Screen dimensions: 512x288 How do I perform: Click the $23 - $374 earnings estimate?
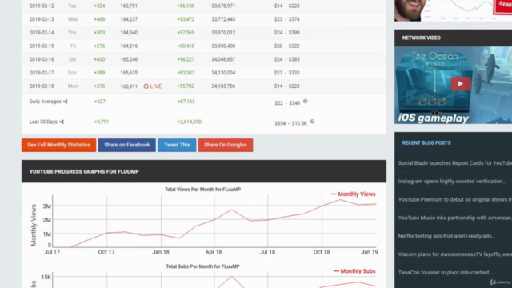(x=287, y=19)
